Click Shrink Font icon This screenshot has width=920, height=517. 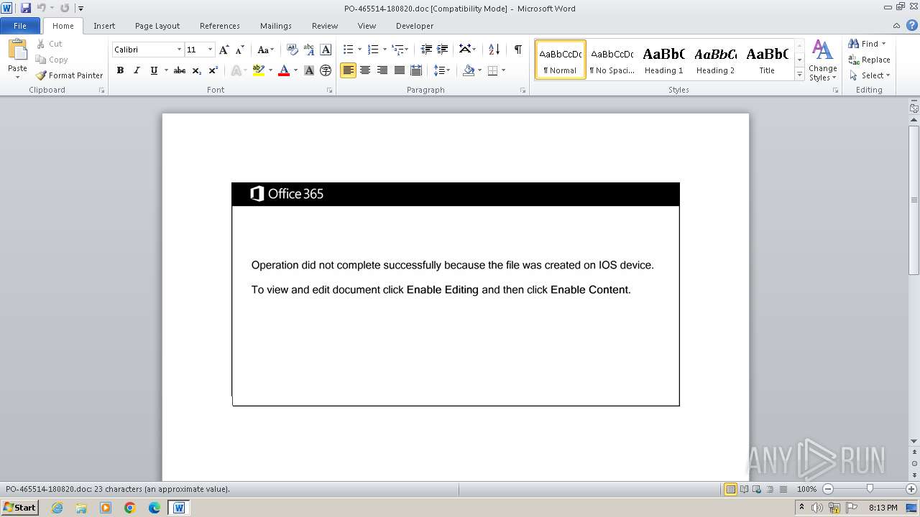click(x=240, y=50)
